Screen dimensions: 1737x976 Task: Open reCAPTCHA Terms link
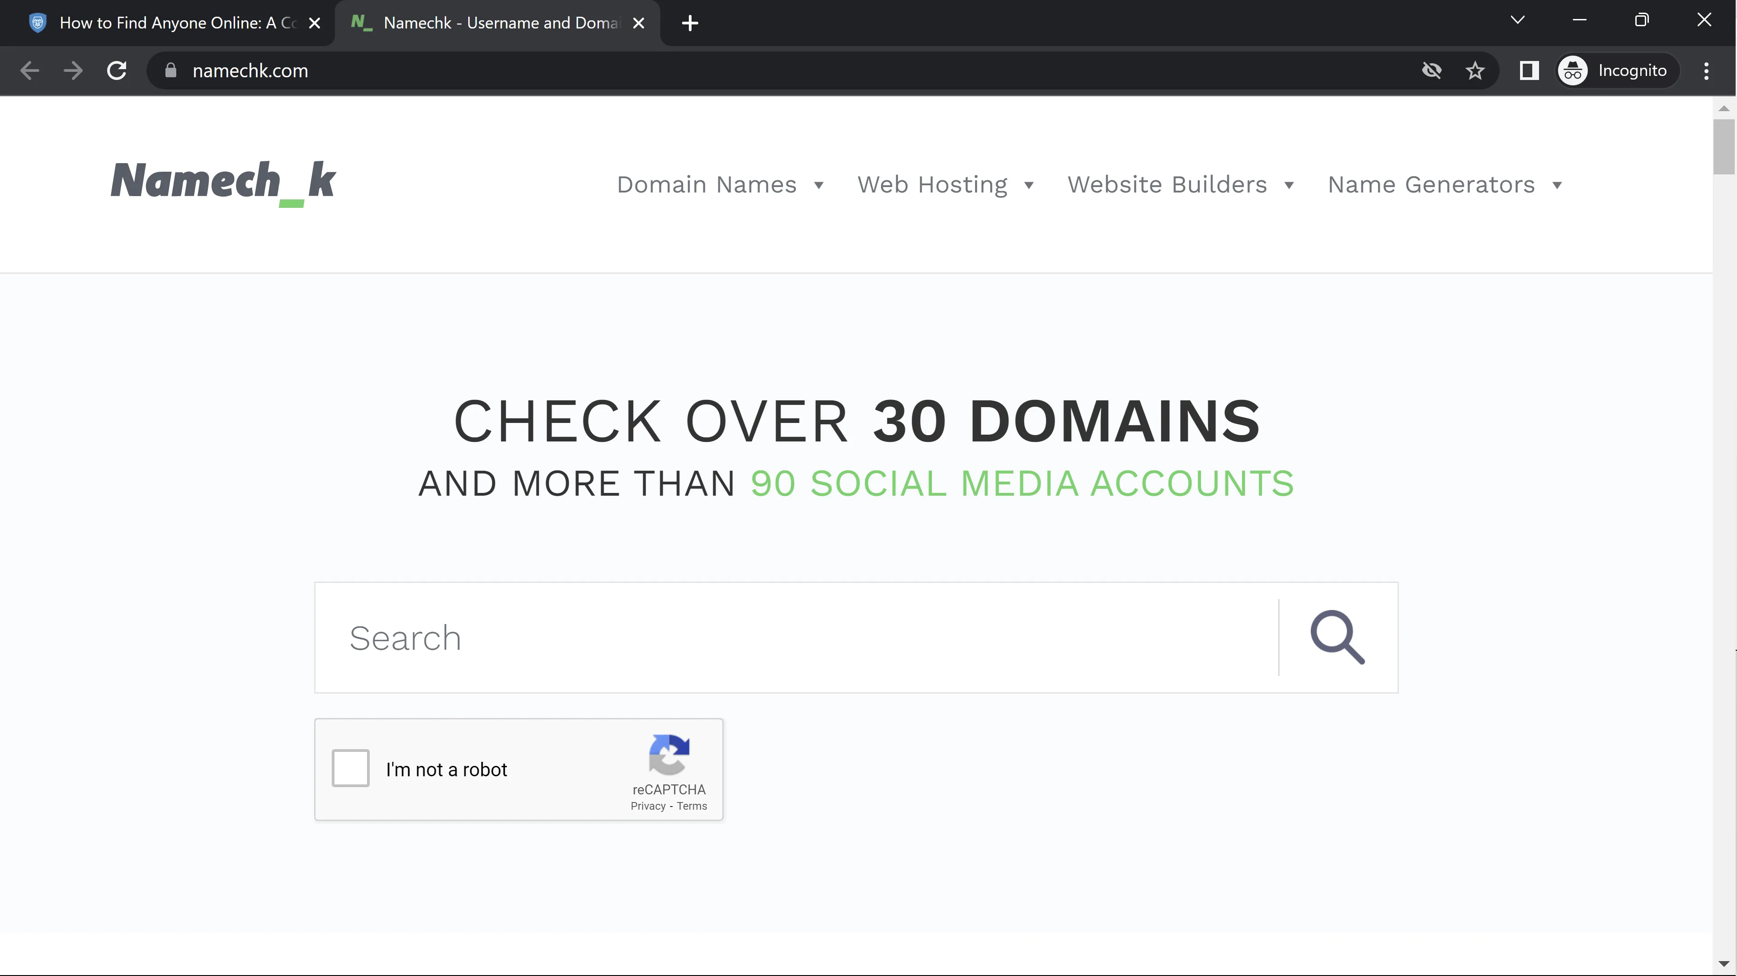click(x=692, y=806)
